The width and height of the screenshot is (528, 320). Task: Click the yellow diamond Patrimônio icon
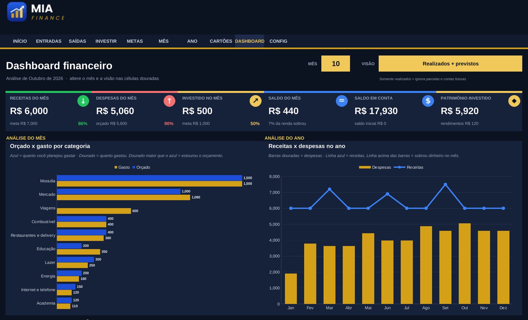coord(514,101)
